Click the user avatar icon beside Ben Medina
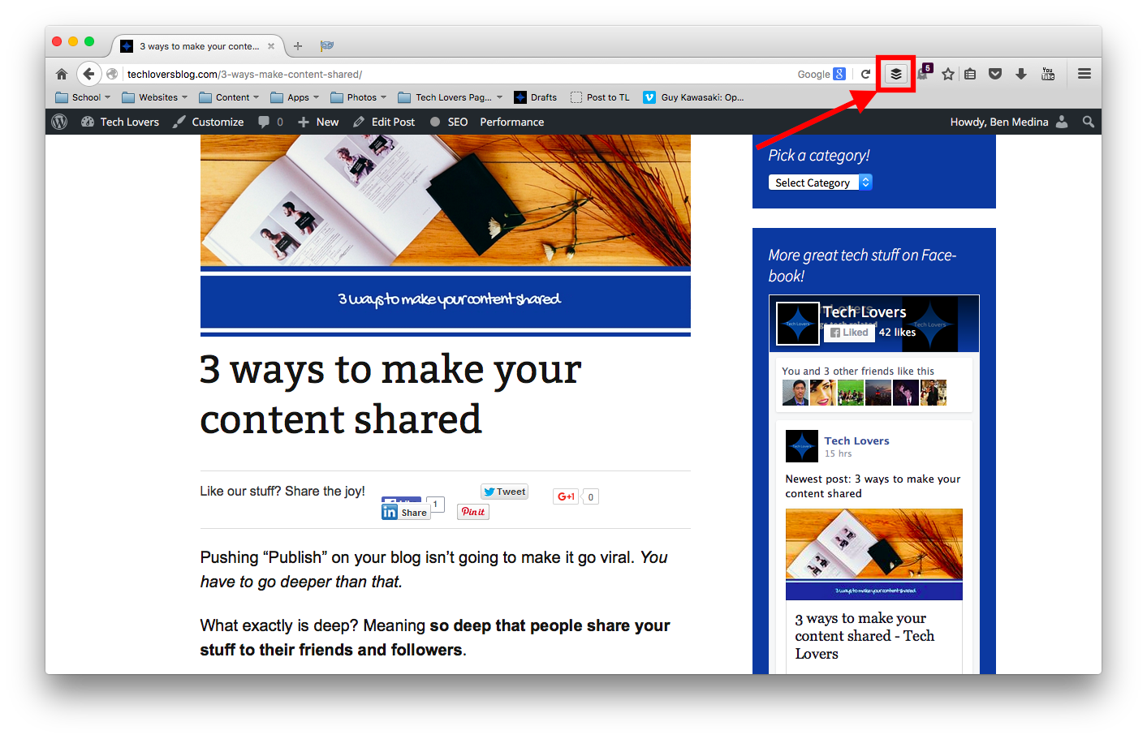Viewport: 1147px width, 739px height. tap(1062, 122)
